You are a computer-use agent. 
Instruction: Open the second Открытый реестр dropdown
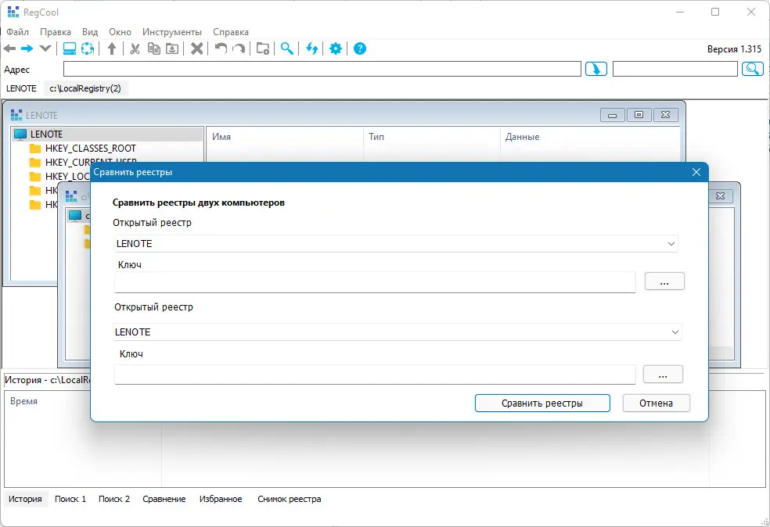[x=398, y=332]
